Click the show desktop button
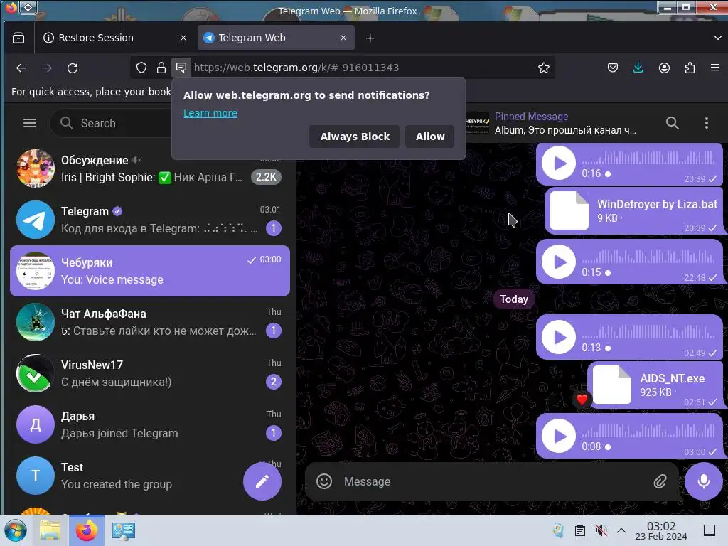 pyautogui.click(x=710, y=530)
